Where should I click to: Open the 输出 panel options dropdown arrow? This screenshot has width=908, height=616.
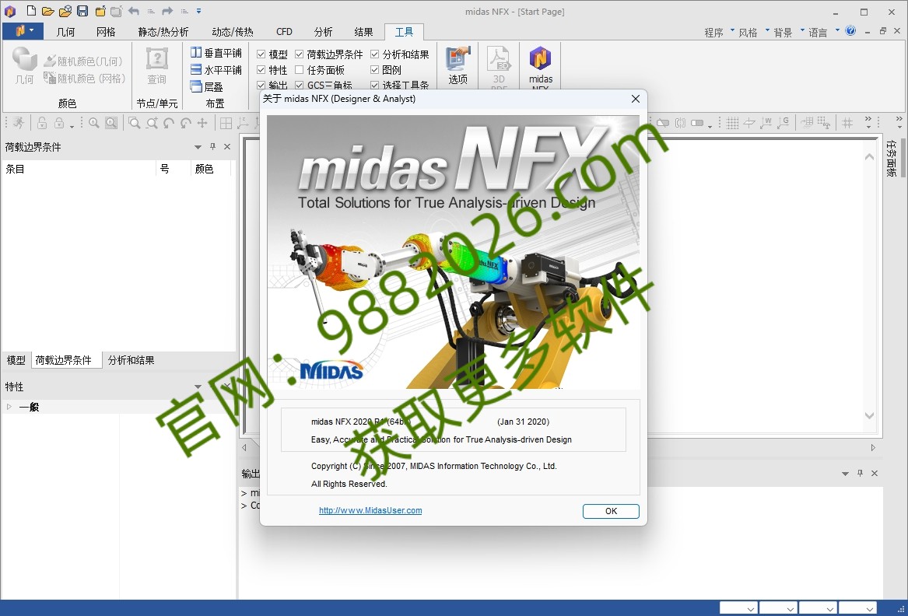click(845, 474)
